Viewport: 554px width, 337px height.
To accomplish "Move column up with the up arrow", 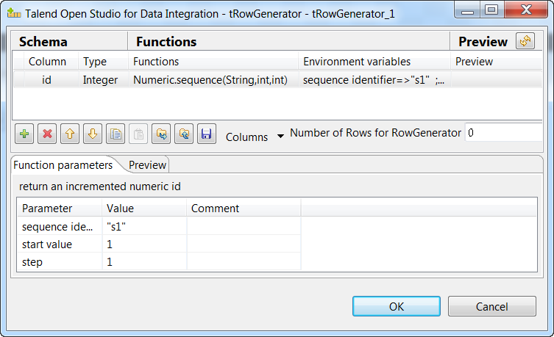I will pyautogui.click(x=71, y=134).
